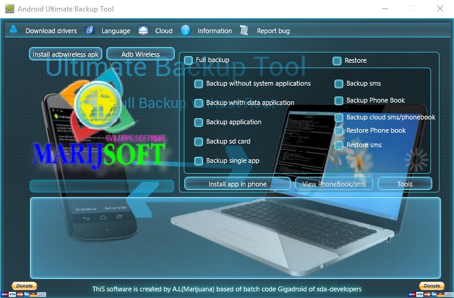Enable Backup single app option
Screen dimensions: 454x298
coord(198,161)
